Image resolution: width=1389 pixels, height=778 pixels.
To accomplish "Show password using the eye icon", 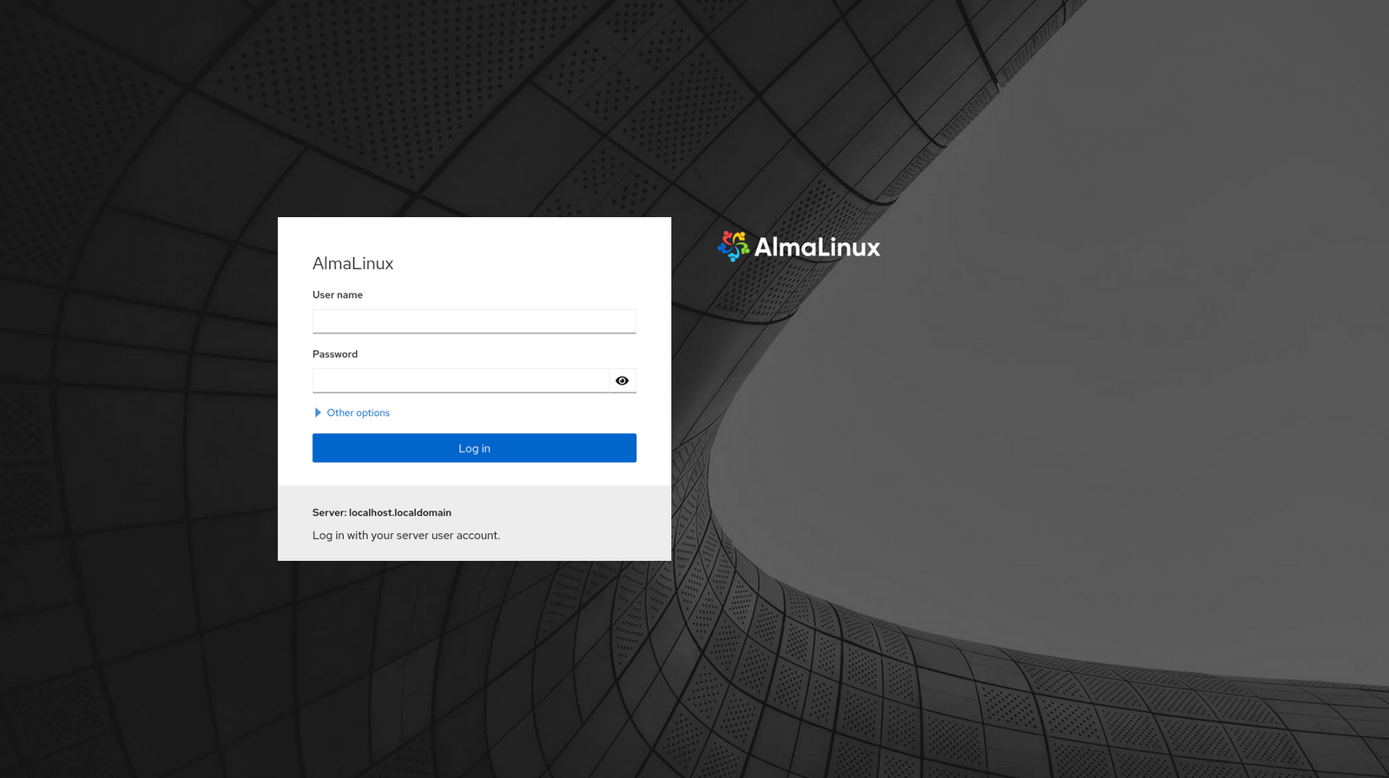I will tap(622, 380).
